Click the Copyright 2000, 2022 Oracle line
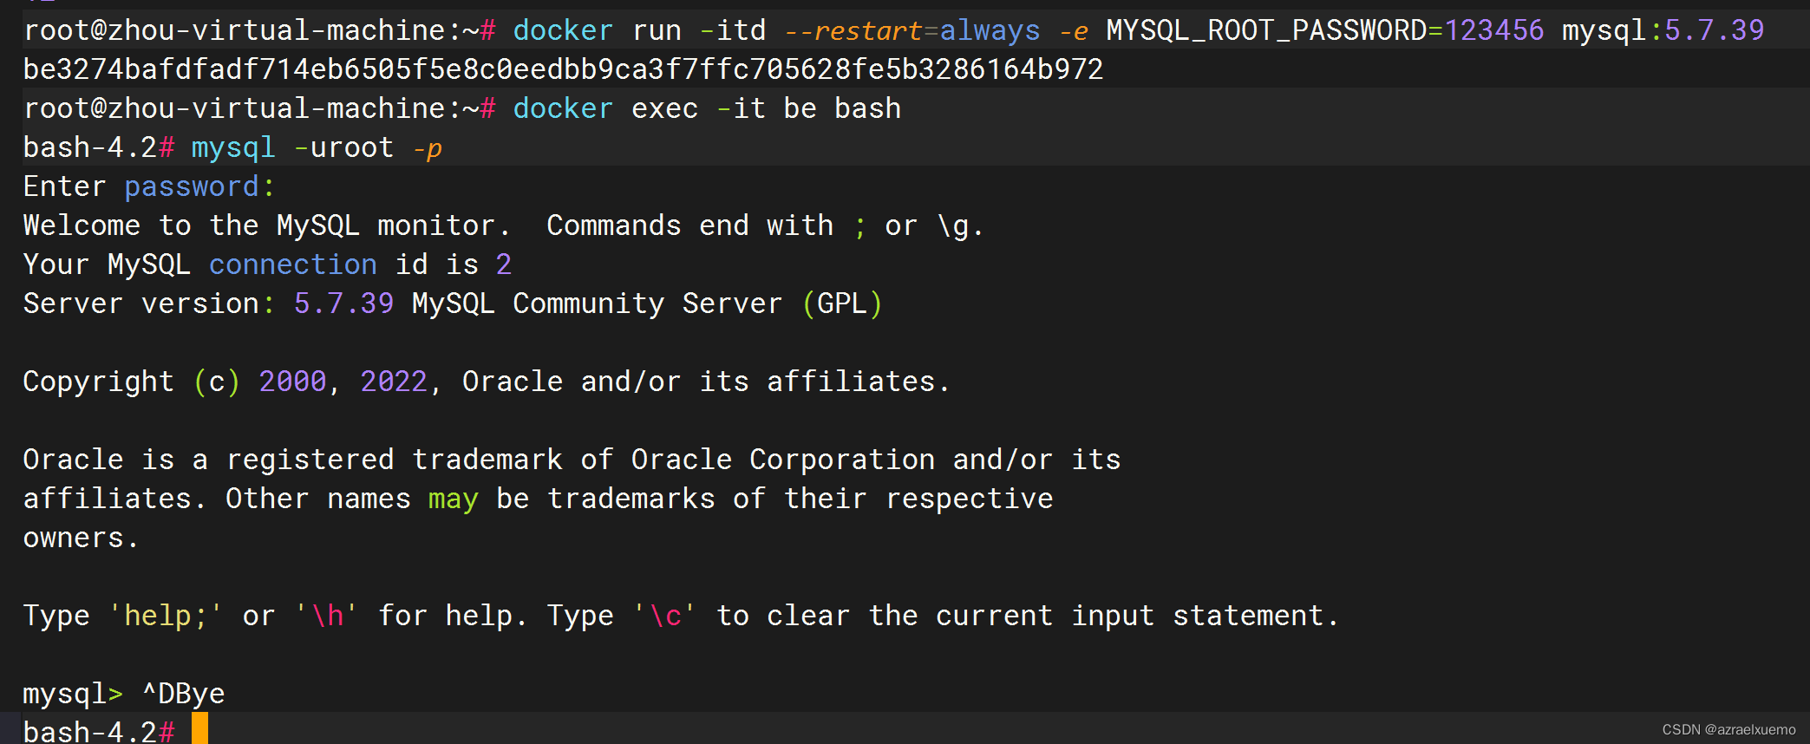 (487, 382)
